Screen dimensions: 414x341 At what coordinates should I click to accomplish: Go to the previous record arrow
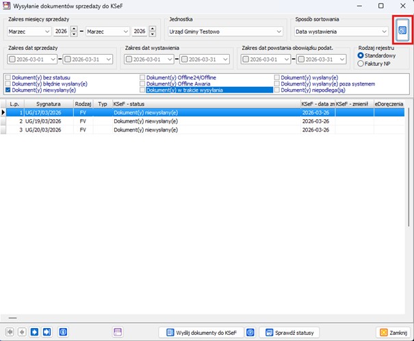(22, 332)
